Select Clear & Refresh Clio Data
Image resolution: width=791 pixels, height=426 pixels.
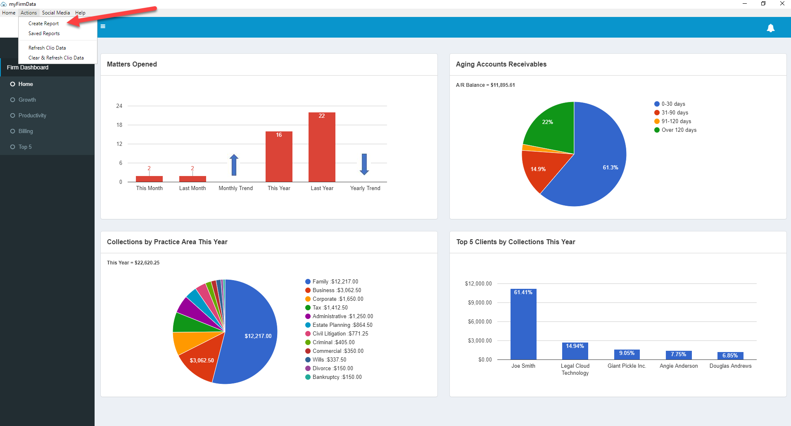pyautogui.click(x=56, y=58)
